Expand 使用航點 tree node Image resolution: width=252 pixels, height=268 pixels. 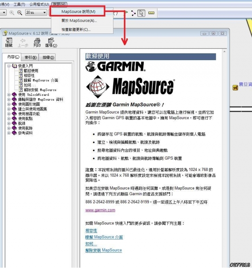(9, 118)
